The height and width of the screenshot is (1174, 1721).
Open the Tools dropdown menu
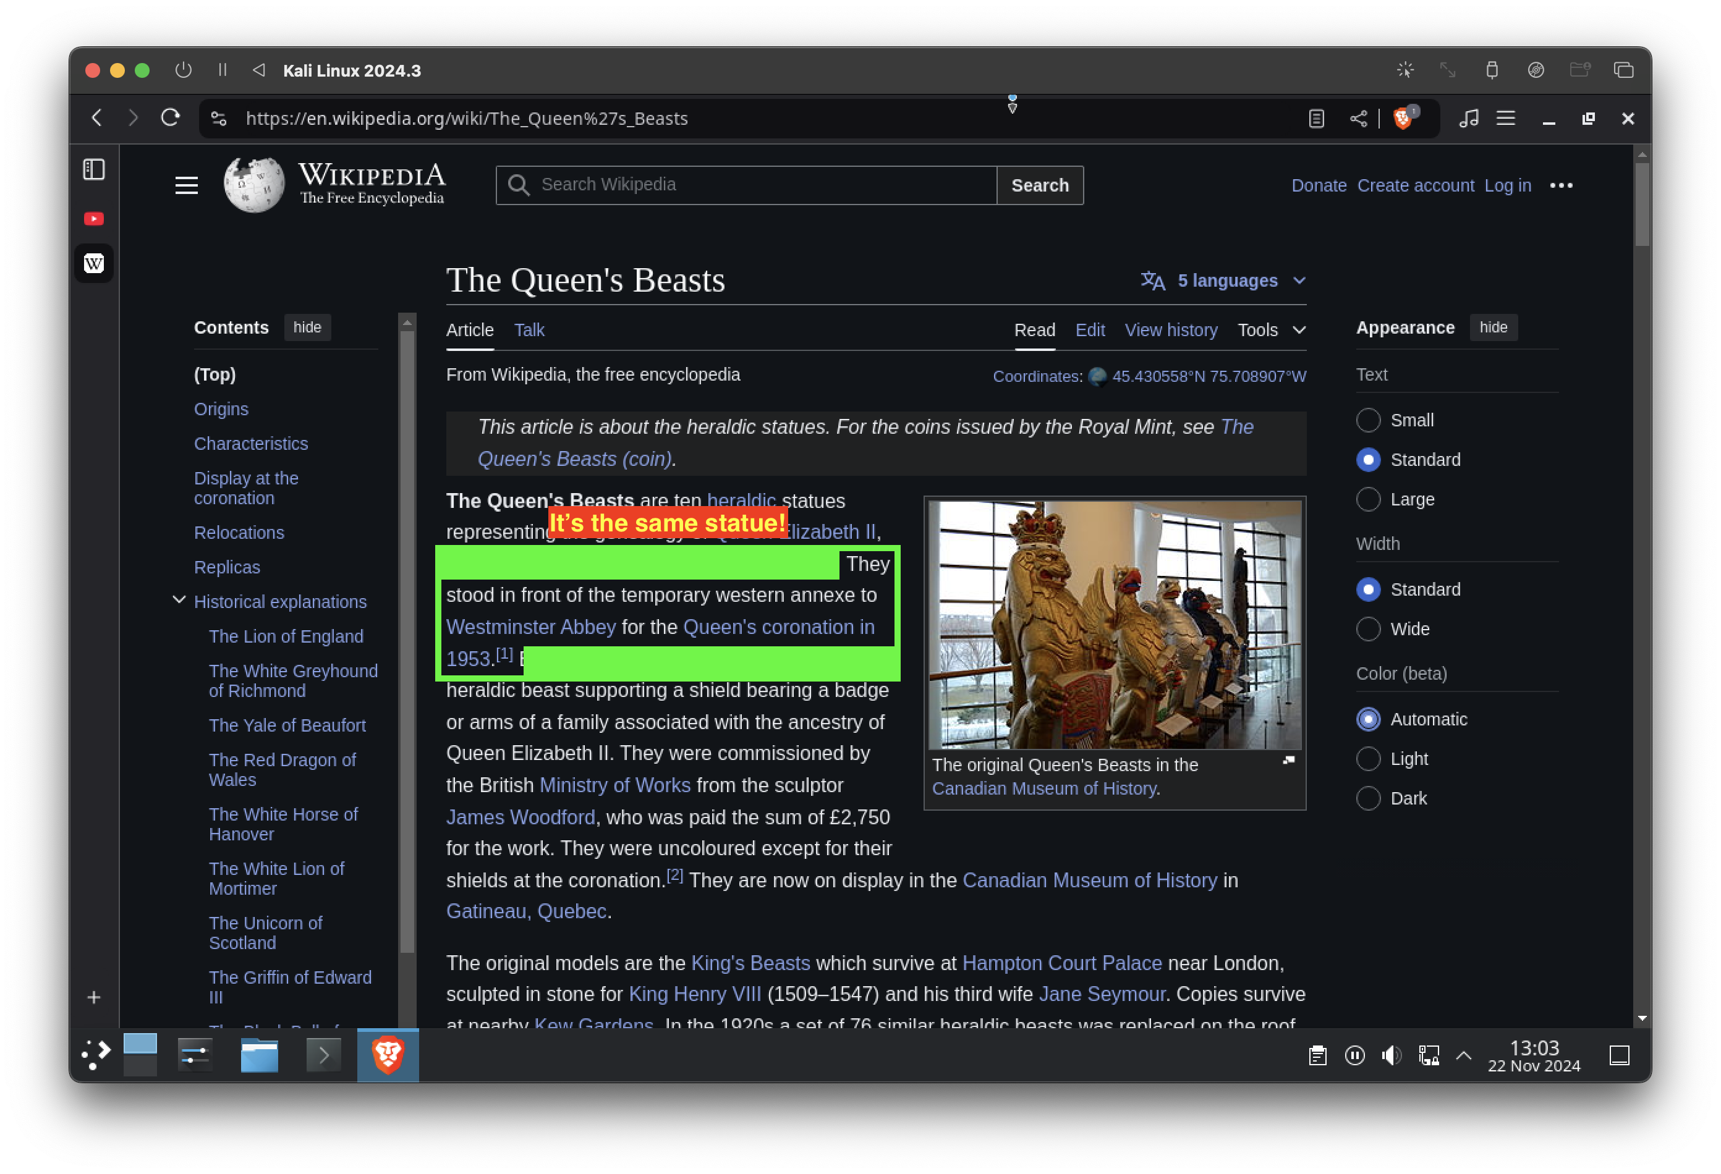pyautogui.click(x=1272, y=330)
